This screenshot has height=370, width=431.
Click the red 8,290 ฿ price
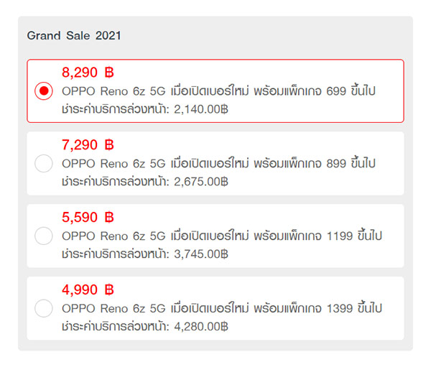pos(88,73)
